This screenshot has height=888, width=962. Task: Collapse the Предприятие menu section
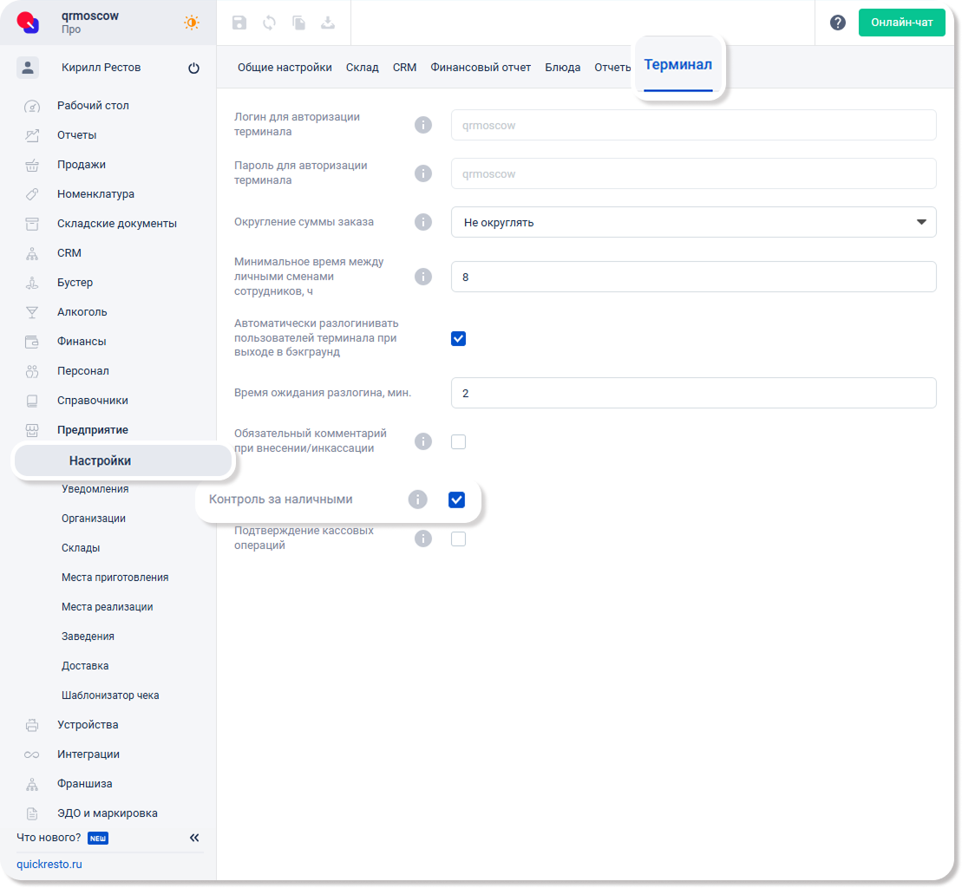[x=92, y=430]
